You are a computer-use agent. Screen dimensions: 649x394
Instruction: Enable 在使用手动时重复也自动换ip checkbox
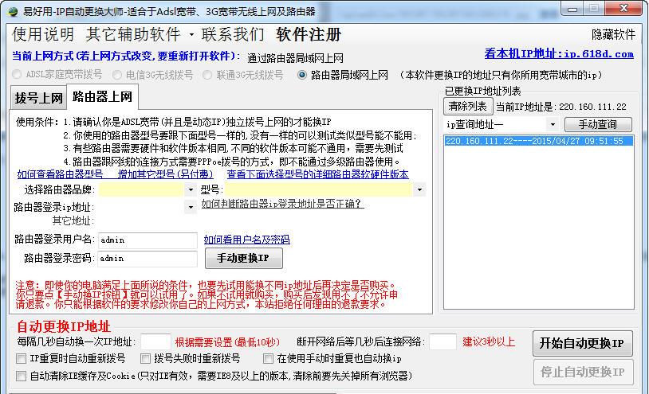(x=268, y=358)
